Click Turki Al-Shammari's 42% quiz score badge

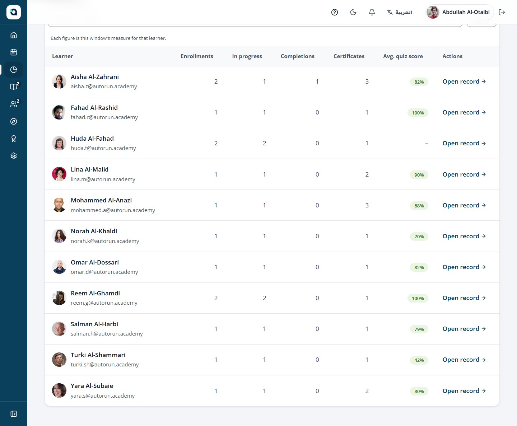tap(419, 360)
